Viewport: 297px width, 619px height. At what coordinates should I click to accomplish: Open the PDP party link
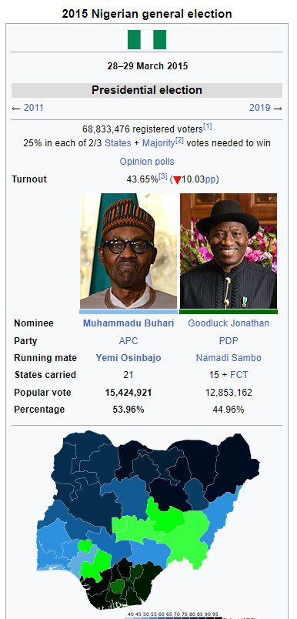[229, 341]
